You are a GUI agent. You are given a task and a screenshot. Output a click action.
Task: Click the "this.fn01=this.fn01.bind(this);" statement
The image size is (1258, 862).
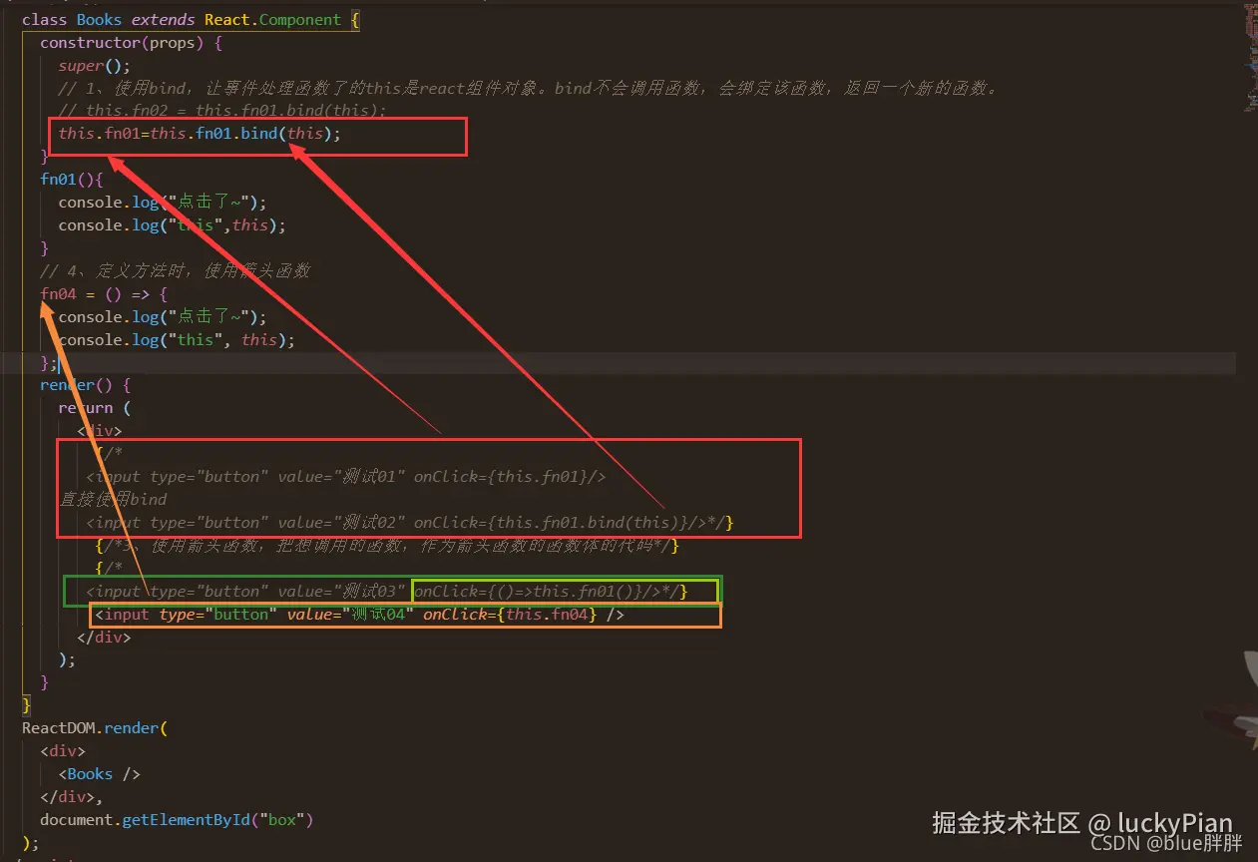200,134
